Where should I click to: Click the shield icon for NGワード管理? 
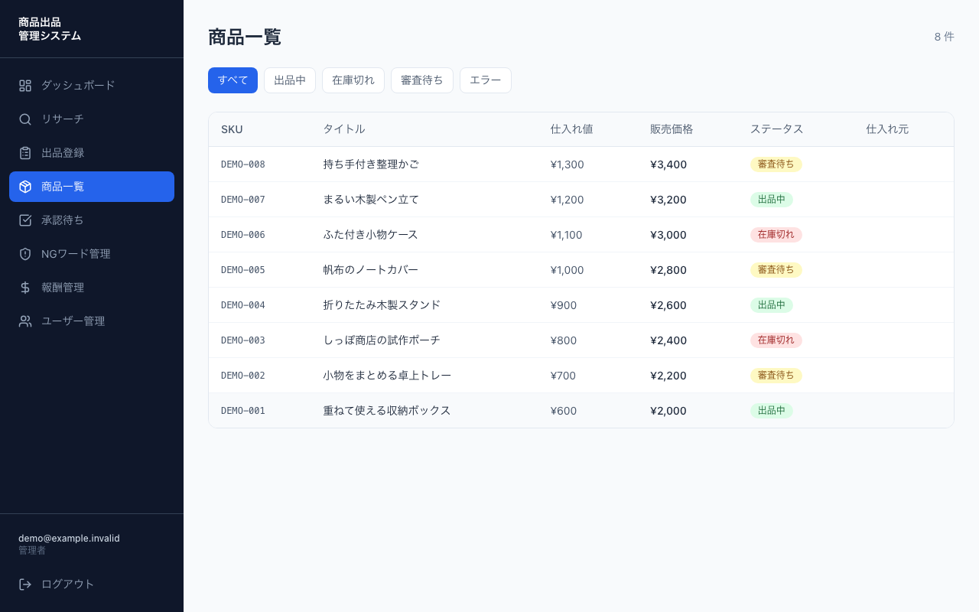tap(25, 254)
